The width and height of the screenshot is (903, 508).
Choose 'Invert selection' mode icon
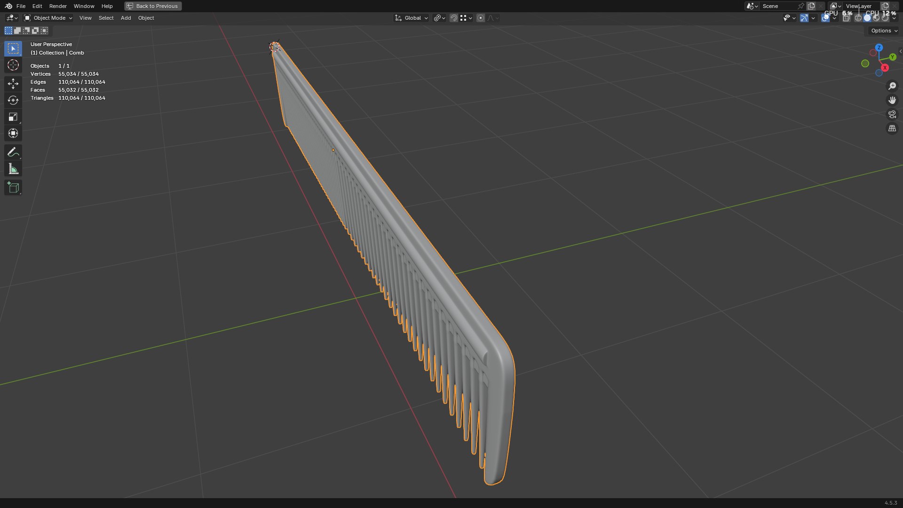35,31
